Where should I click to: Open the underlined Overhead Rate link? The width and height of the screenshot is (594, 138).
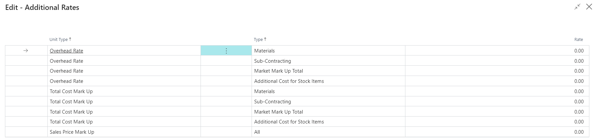[66, 51]
